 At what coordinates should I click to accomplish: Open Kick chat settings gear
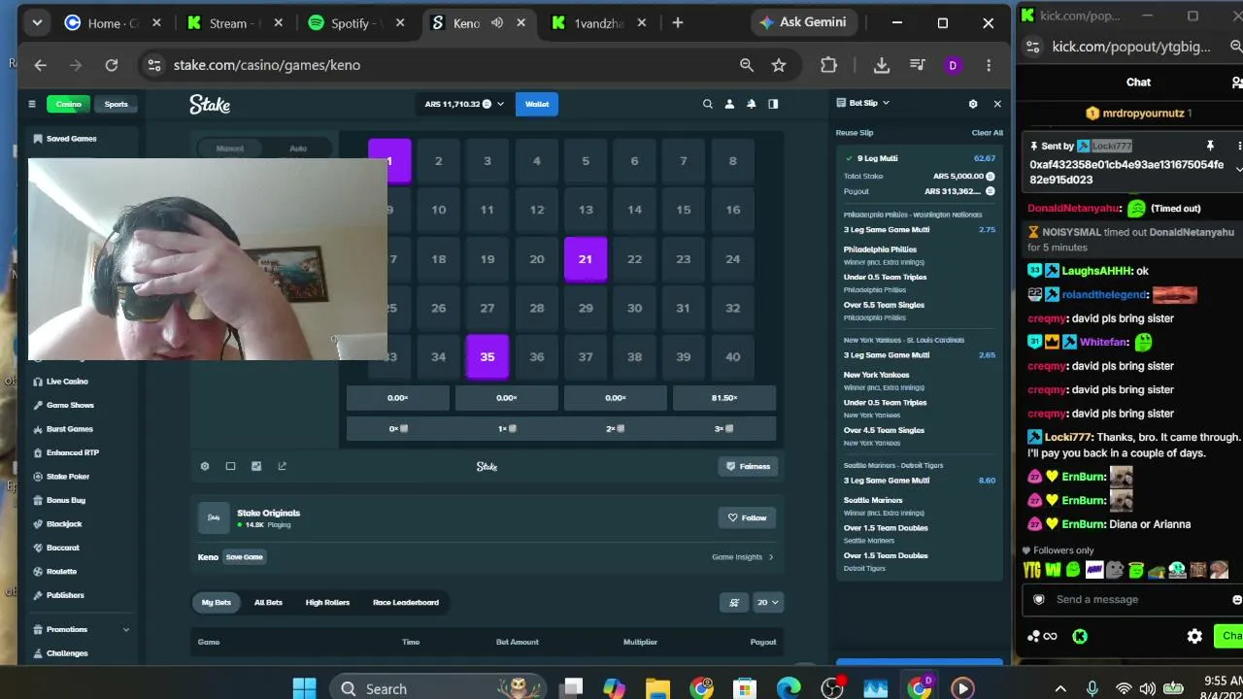click(x=1194, y=637)
